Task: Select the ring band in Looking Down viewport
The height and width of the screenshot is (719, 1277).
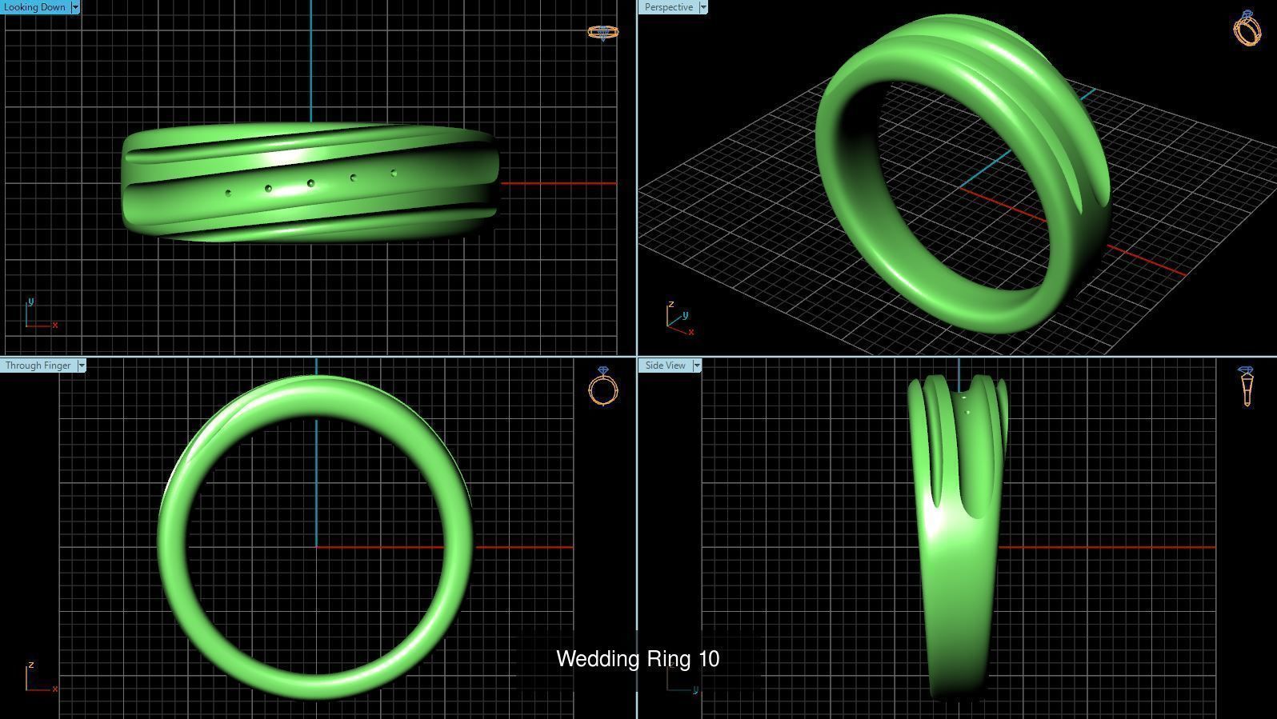Action: click(310, 183)
